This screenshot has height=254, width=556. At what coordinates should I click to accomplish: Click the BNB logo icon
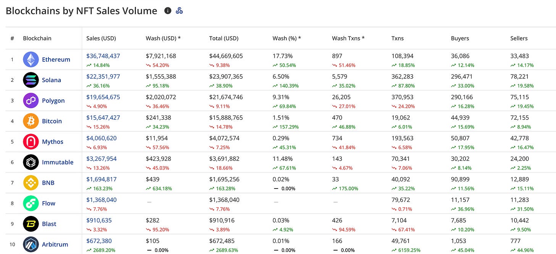[x=31, y=183]
